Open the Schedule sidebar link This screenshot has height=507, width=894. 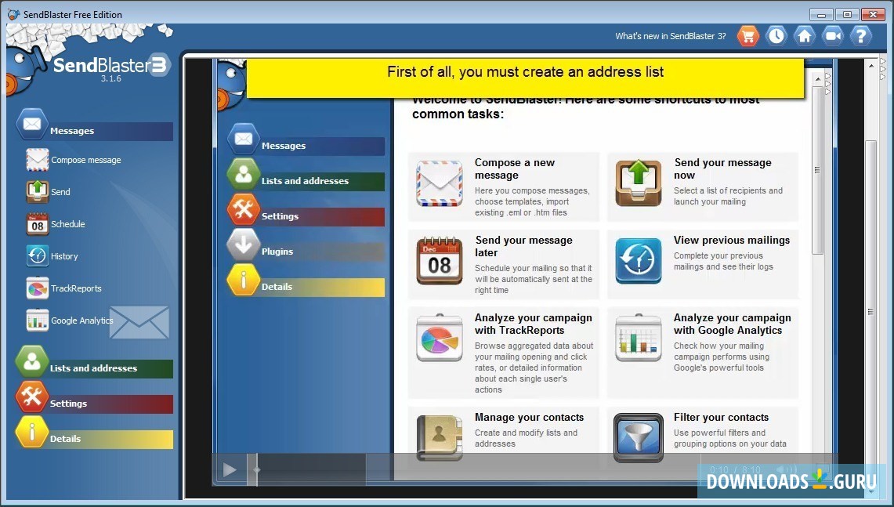(x=68, y=223)
